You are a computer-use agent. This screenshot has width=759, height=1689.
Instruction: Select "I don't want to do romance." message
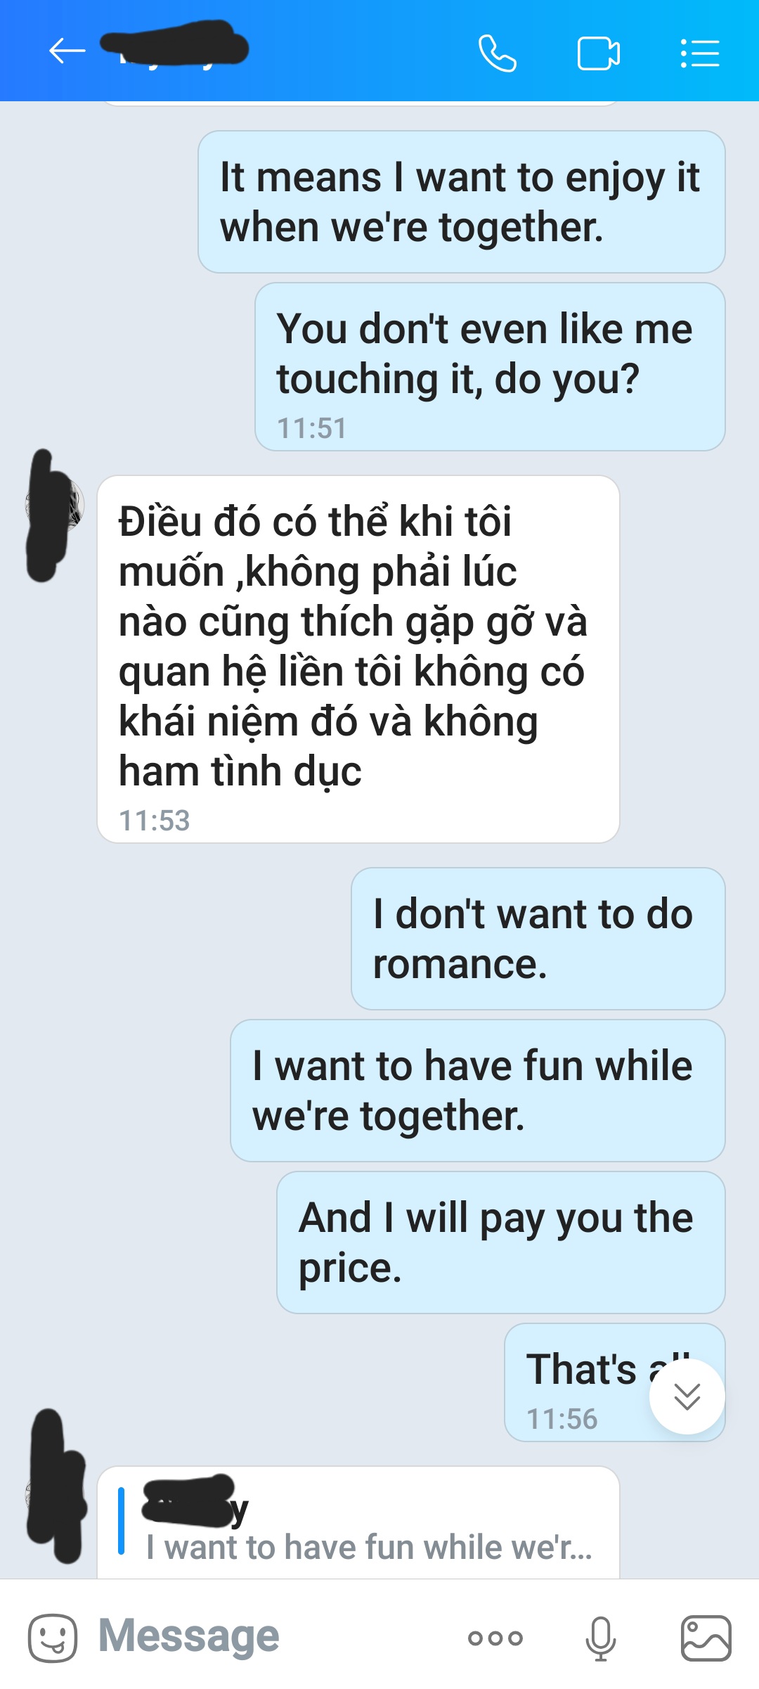(538, 939)
